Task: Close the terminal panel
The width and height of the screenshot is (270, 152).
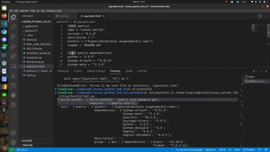Action: click(x=266, y=71)
